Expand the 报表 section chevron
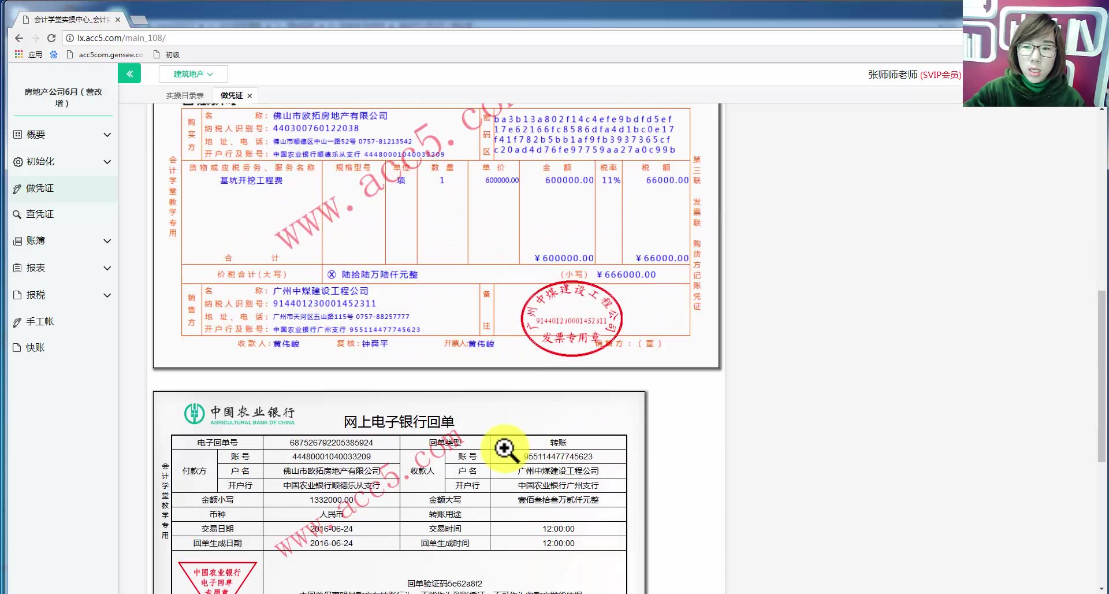 click(x=107, y=268)
